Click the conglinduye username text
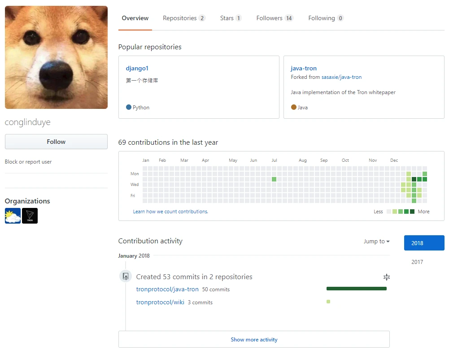This screenshot has width=449, height=354. tap(28, 122)
